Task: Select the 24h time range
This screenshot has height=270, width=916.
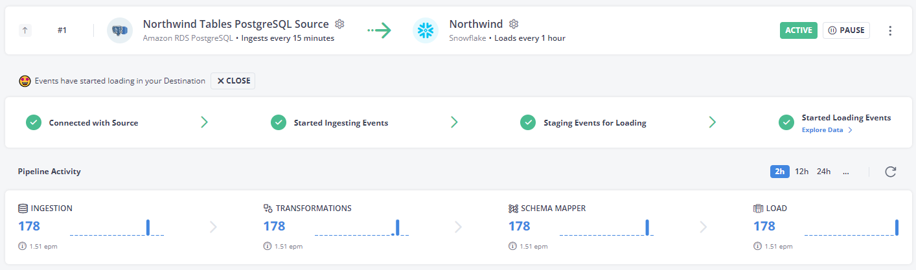Action: pos(823,172)
